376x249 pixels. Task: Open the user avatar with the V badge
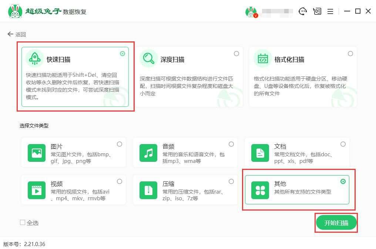click(x=251, y=11)
